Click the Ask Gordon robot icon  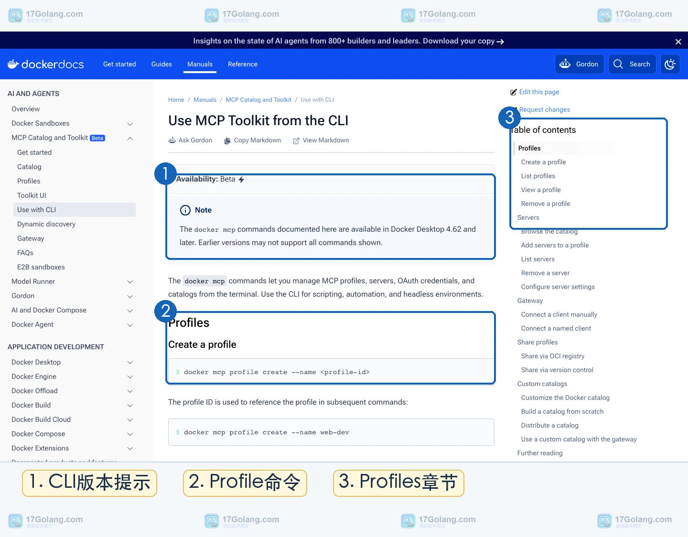coord(172,140)
